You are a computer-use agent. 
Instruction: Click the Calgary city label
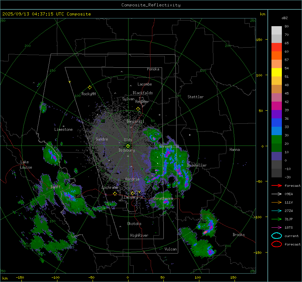tap(131, 197)
